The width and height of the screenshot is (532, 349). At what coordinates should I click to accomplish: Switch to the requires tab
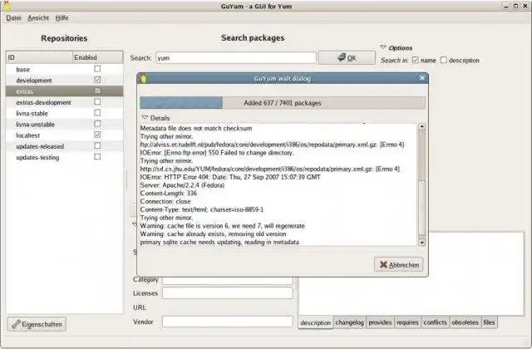(x=407, y=322)
